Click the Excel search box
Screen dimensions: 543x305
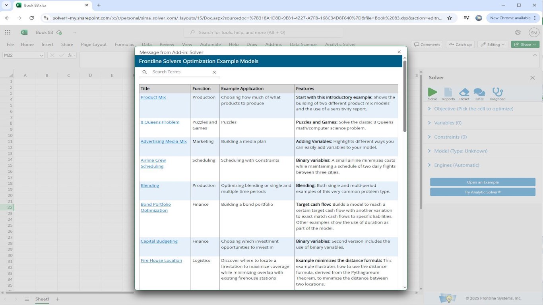coord(263,33)
